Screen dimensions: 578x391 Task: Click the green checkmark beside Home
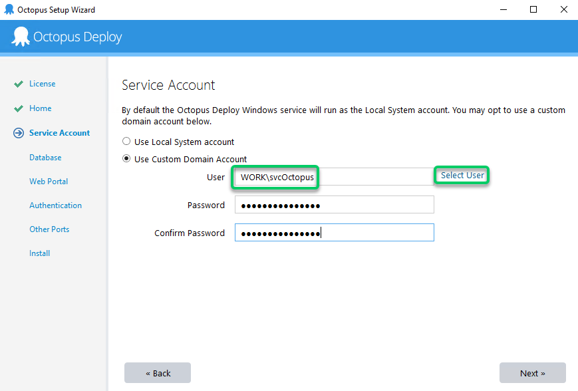(19, 109)
